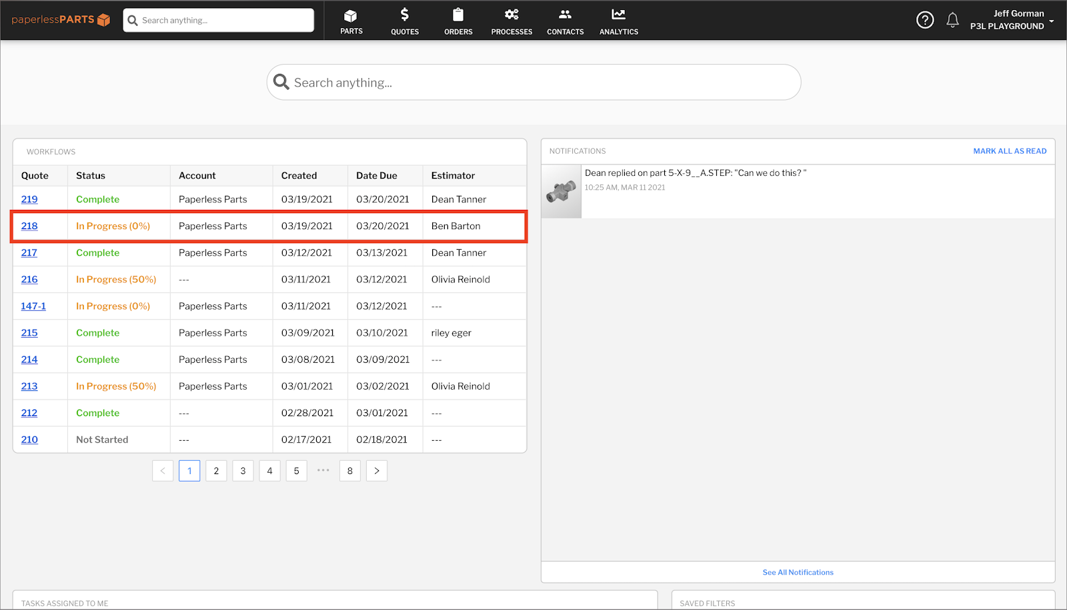Screen dimensions: 1067x610
Task: Go home via the paperlessPARTS logo
Action: pyautogui.click(x=61, y=20)
